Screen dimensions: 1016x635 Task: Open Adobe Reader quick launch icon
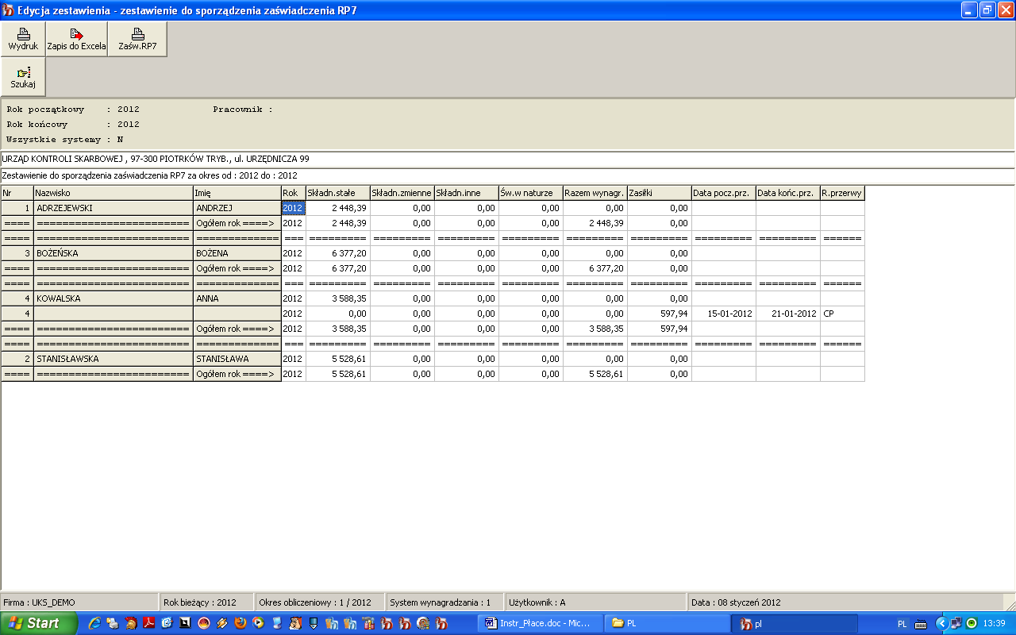pos(147,624)
